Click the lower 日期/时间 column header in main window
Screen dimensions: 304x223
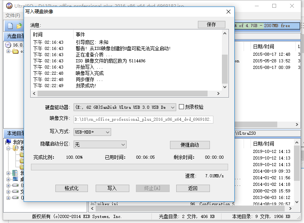click(x=263, y=144)
